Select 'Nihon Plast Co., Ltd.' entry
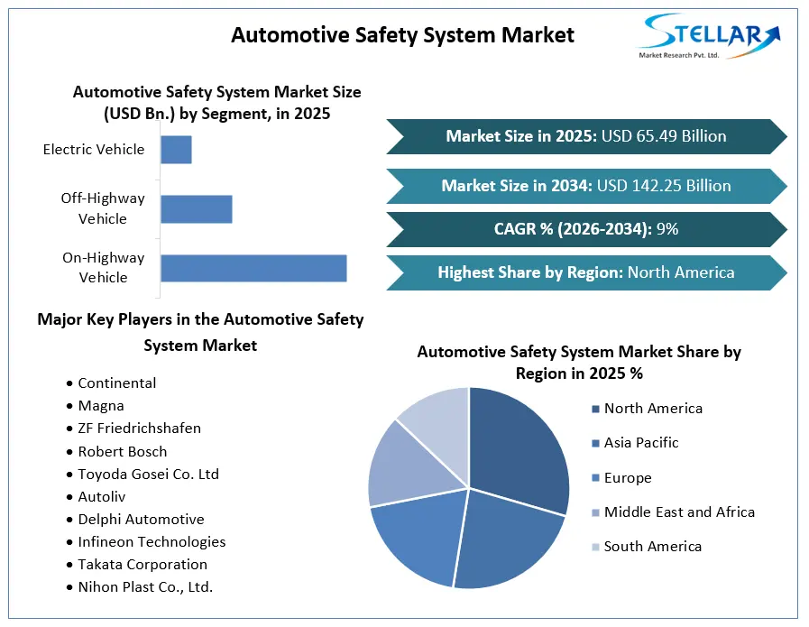Viewport: 809px width, 627px height. 145,587
